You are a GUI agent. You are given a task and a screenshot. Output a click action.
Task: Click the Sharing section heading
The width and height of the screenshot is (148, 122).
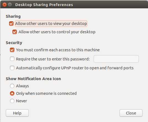coord(13,16)
